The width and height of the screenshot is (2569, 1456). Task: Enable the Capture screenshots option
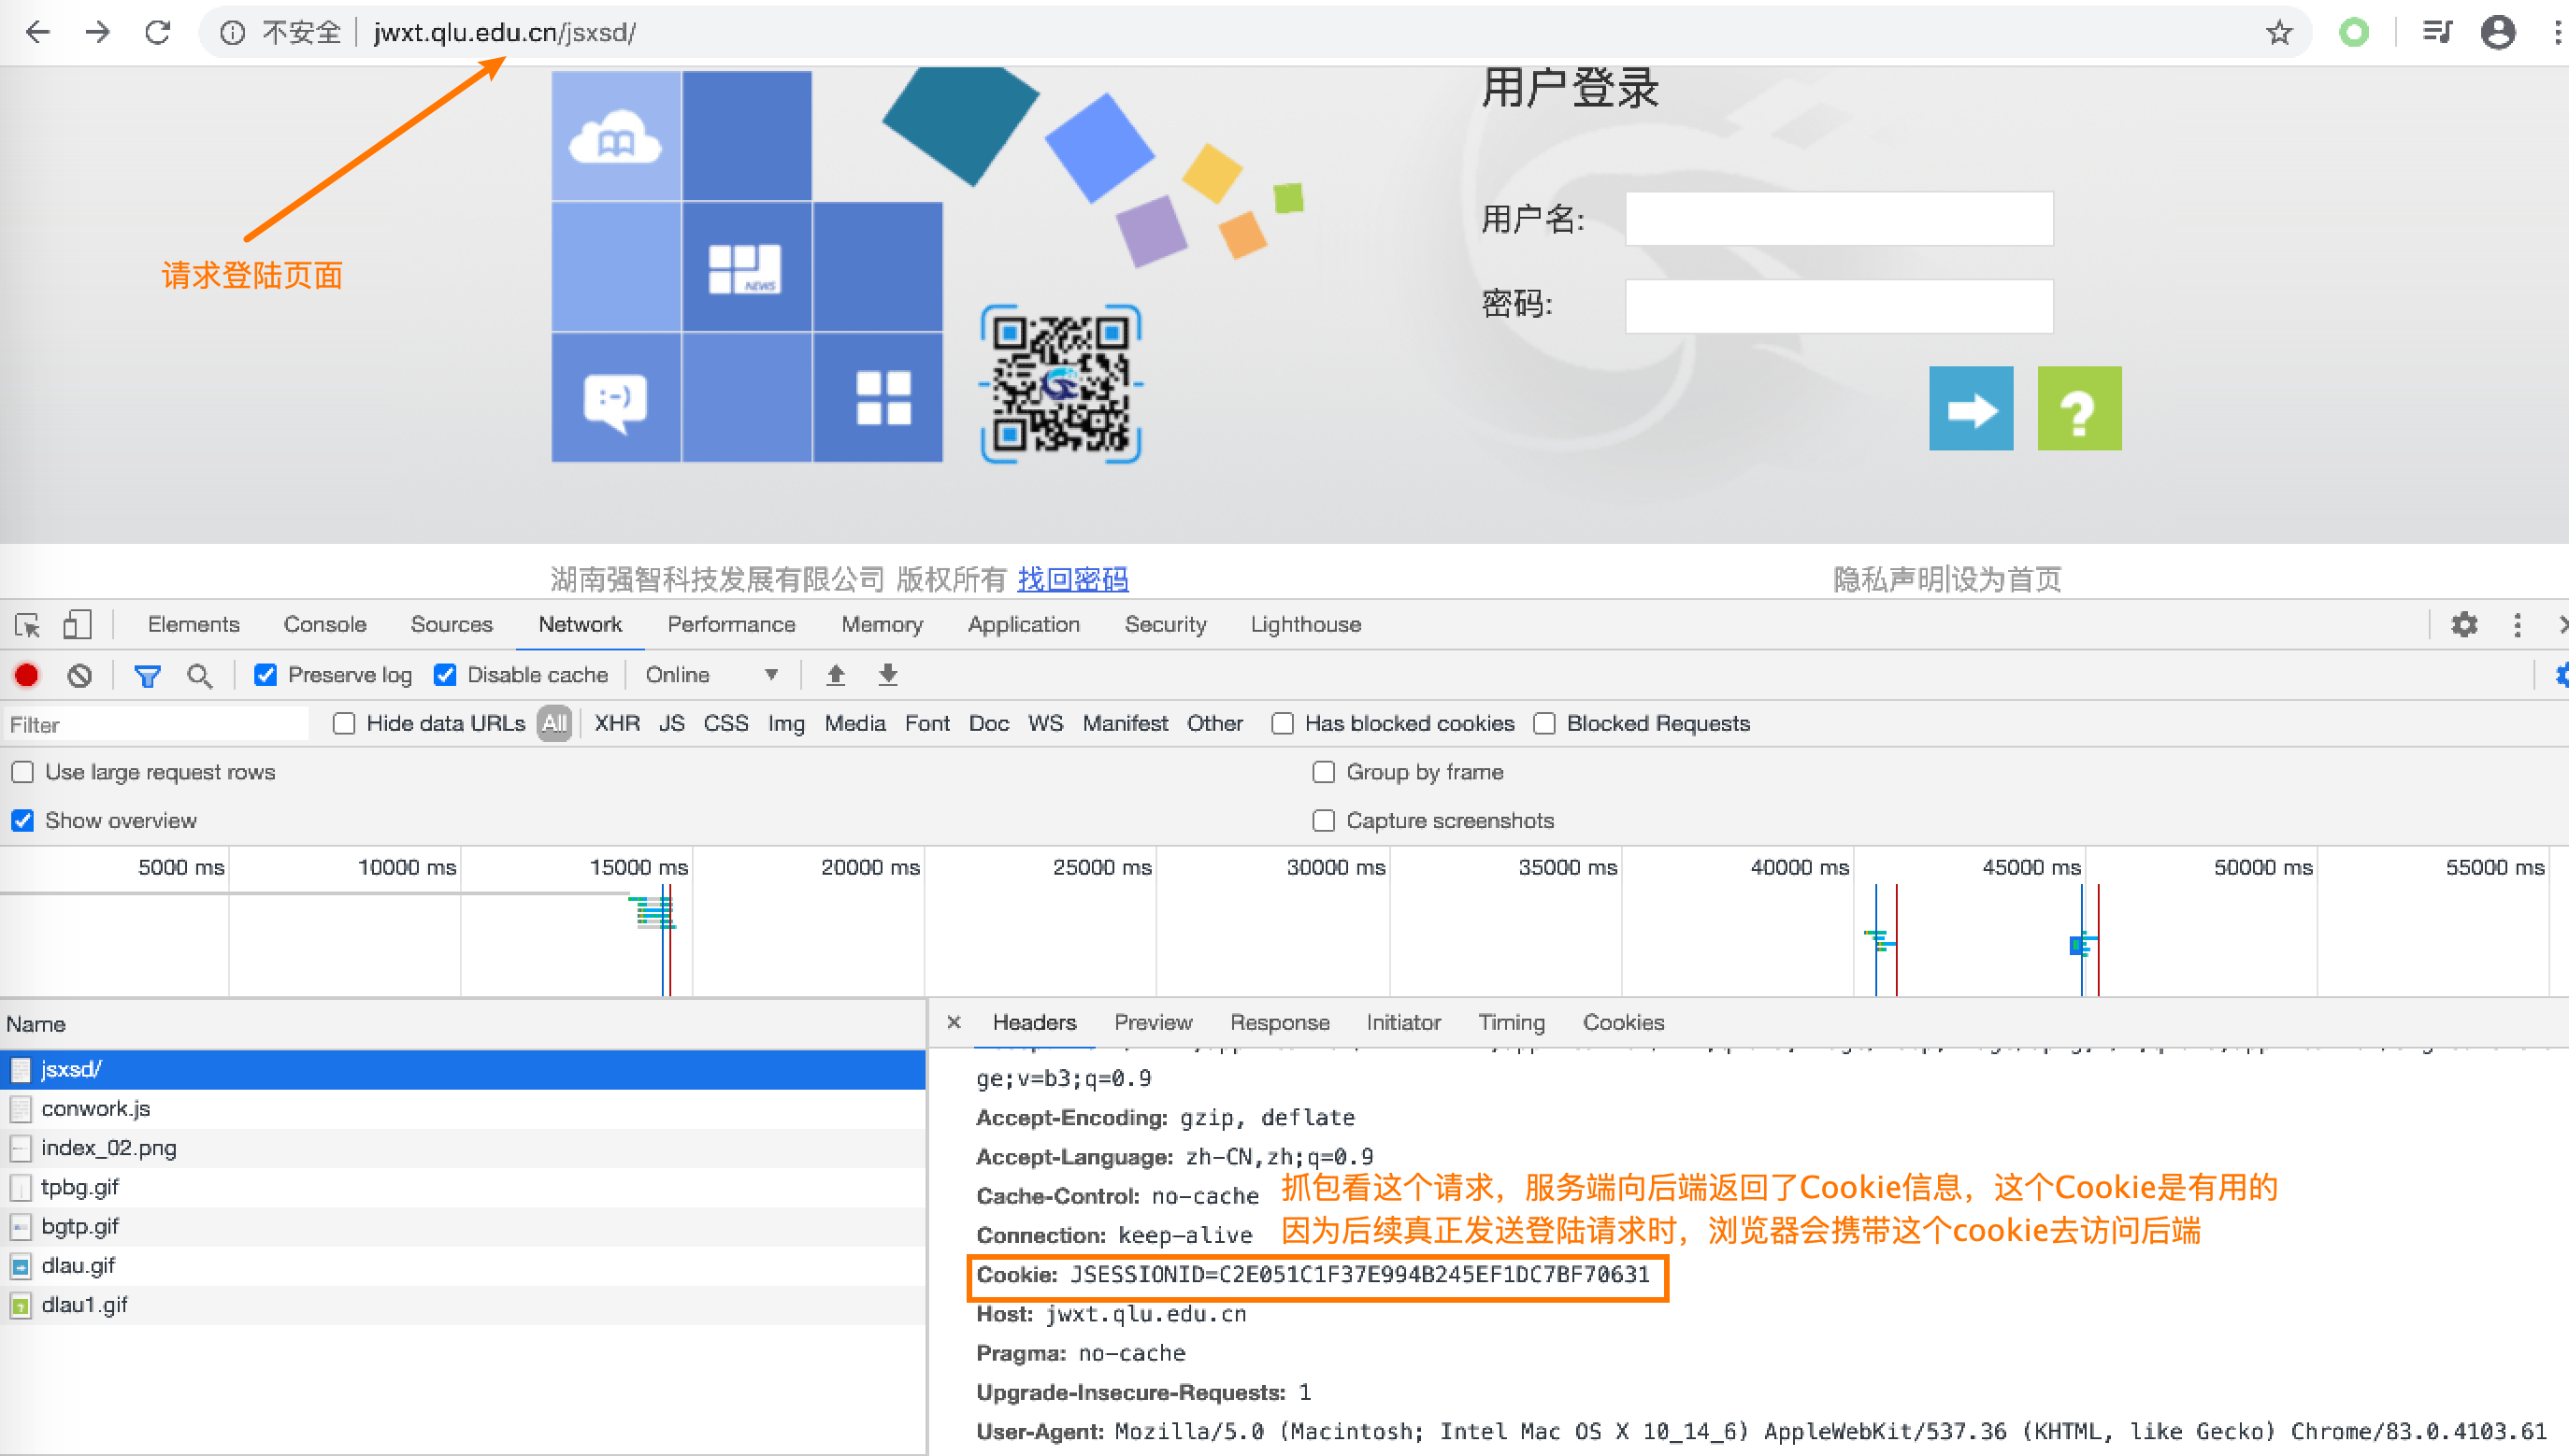click(x=1324, y=820)
